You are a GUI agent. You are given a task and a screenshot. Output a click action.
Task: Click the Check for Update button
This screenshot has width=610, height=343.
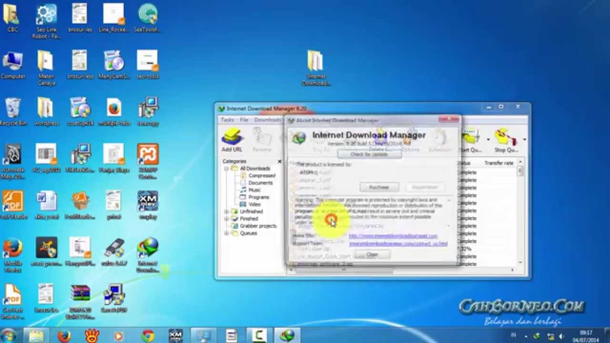coord(369,154)
